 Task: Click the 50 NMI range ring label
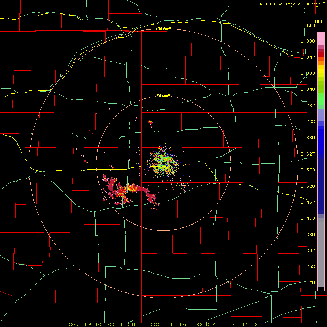point(163,96)
